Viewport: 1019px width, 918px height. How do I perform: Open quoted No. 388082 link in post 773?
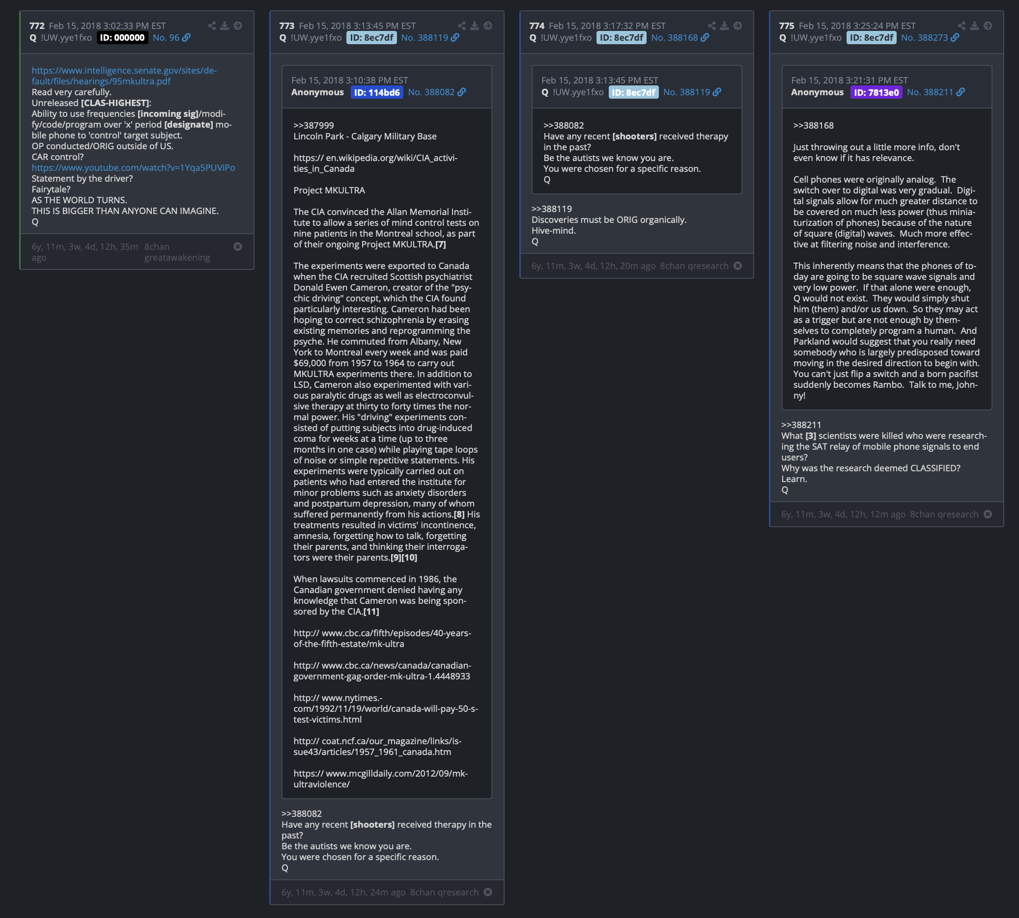431,92
